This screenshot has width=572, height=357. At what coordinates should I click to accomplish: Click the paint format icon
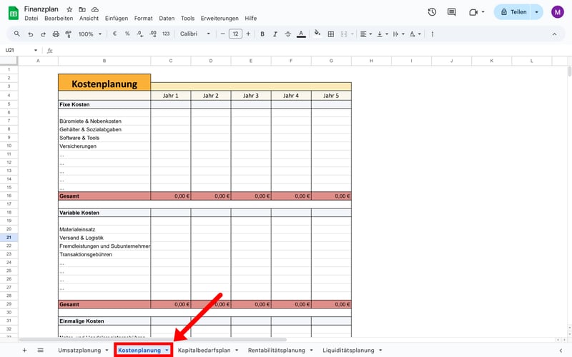tap(68, 34)
